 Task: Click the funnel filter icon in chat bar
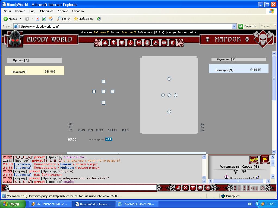click(x=193, y=188)
